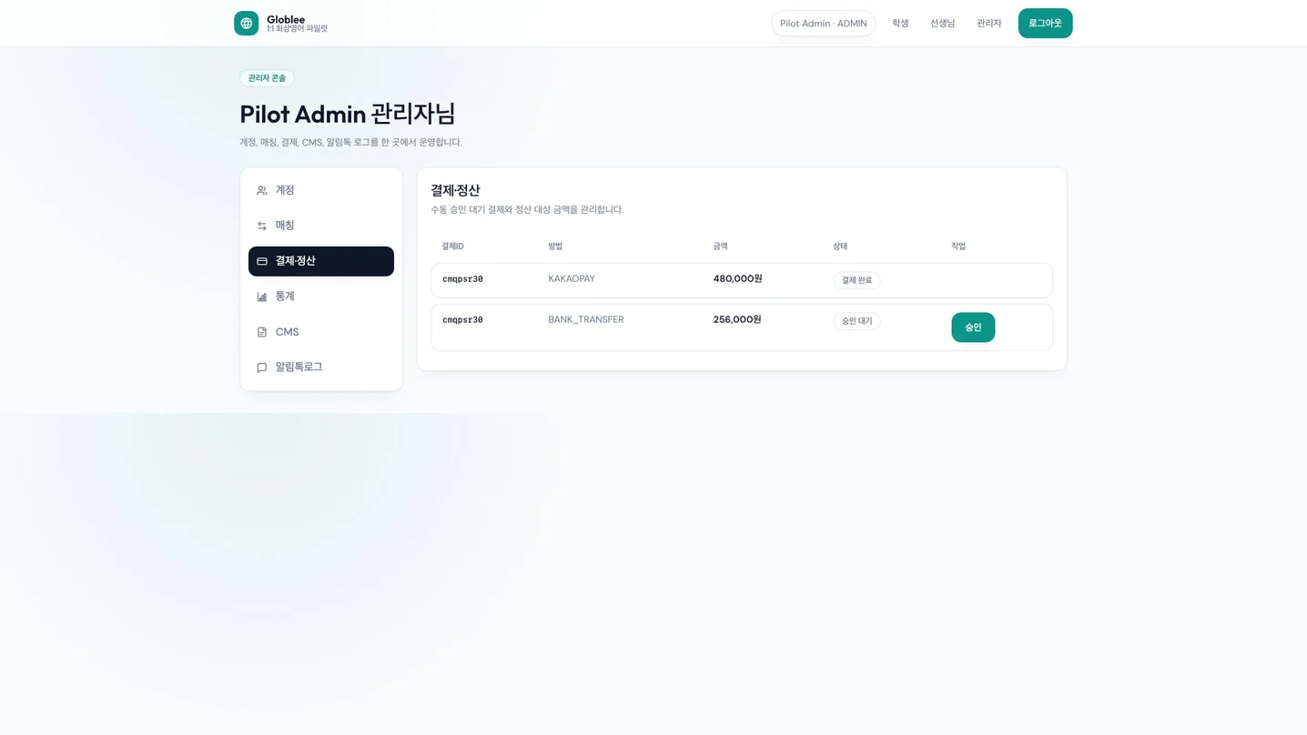Click the cmqpsr30 ID in KAKAOPAY row
Viewport: 1307px width, 735px height.
tap(462, 279)
